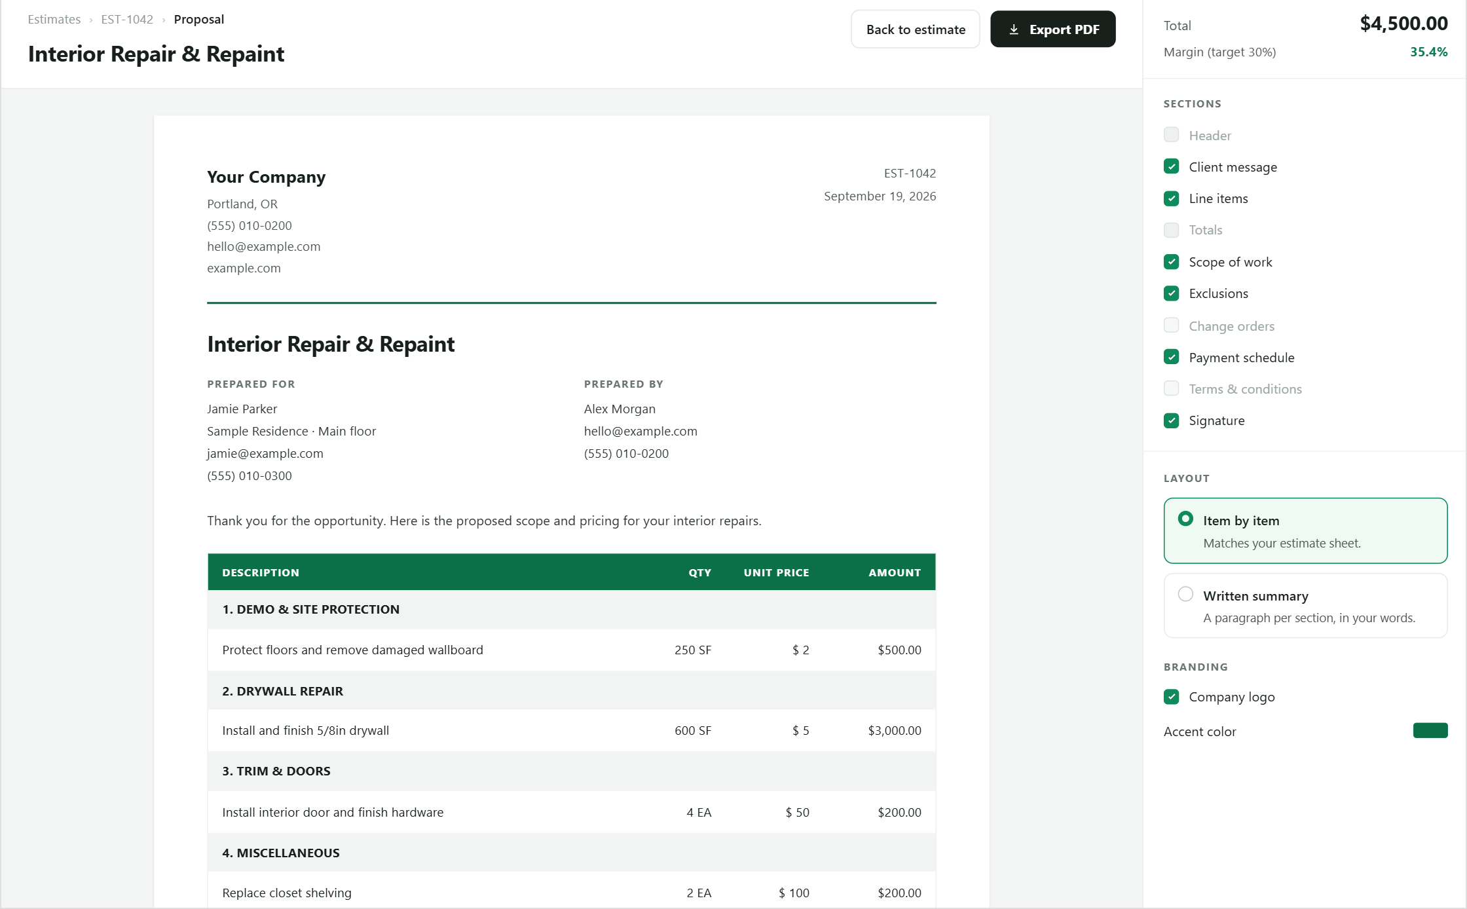Open the Accent color swatch
Viewport: 1467px width, 909px height.
[x=1430, y=731]
